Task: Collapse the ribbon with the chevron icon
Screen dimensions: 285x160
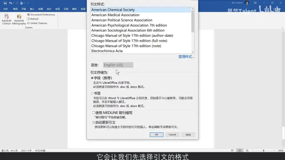Action: [x=282, y=28]
